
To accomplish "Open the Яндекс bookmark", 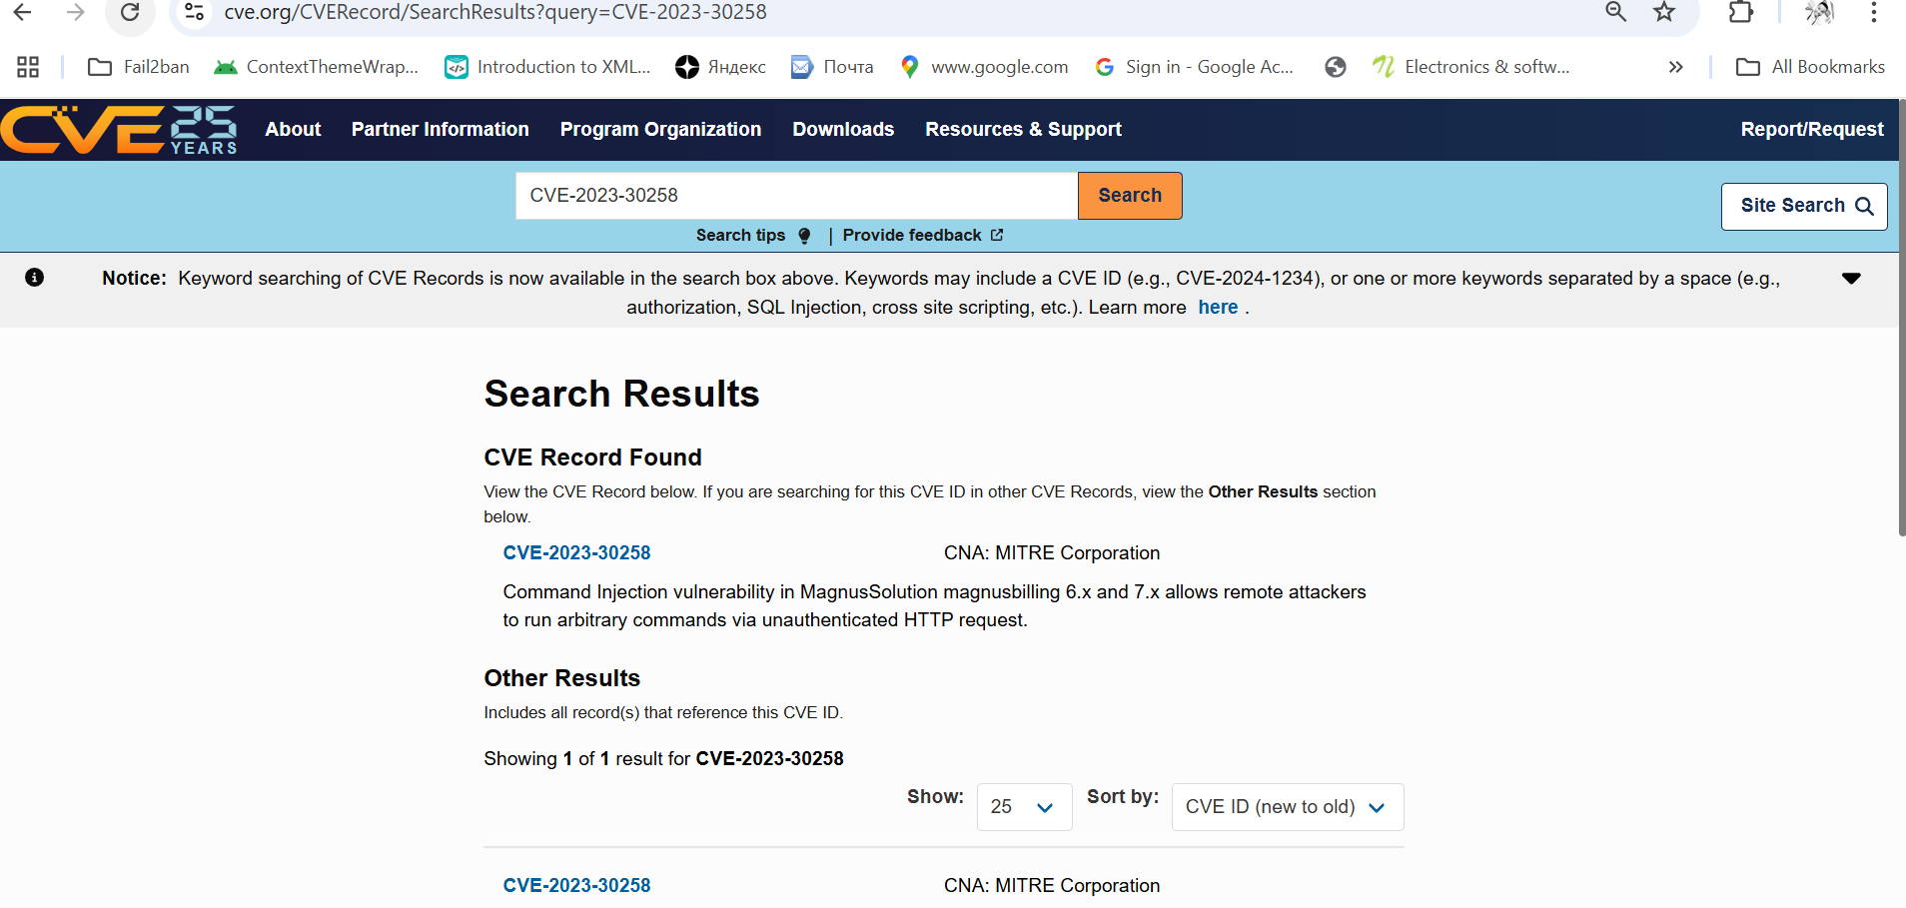I will (720, 67).
